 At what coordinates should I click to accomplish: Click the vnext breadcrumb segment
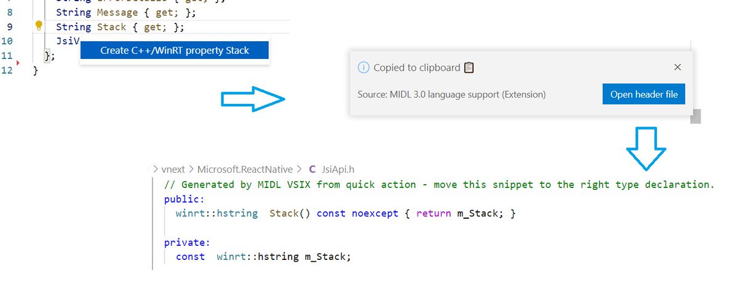(174, 169)
